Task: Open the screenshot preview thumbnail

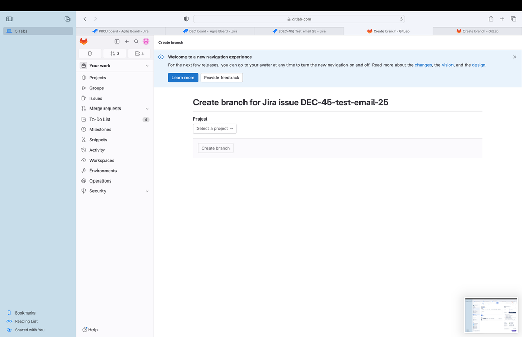Action: tap(491, 315)
